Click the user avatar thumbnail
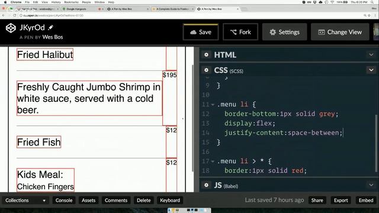379x213 pixels. tap(376, 31)
